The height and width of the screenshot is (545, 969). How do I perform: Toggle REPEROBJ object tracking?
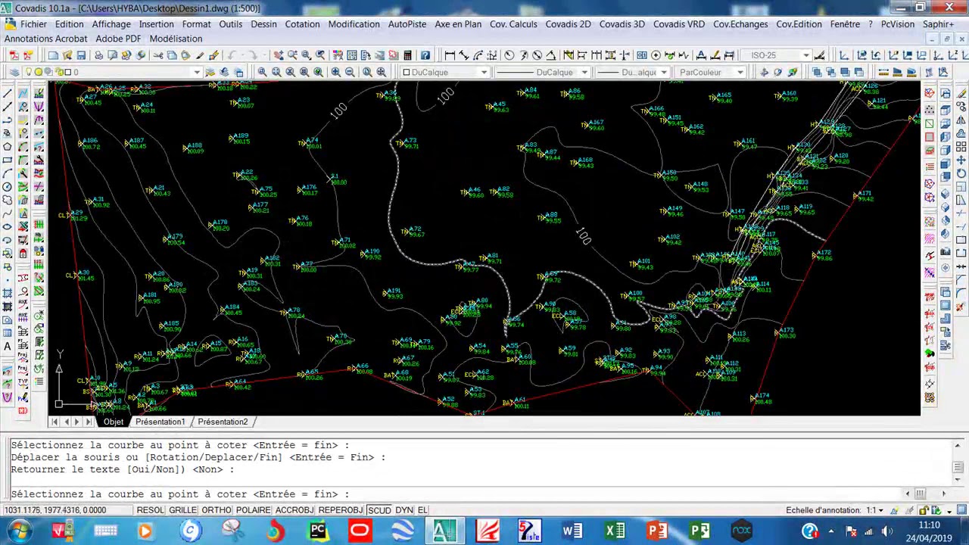point(341,510)
